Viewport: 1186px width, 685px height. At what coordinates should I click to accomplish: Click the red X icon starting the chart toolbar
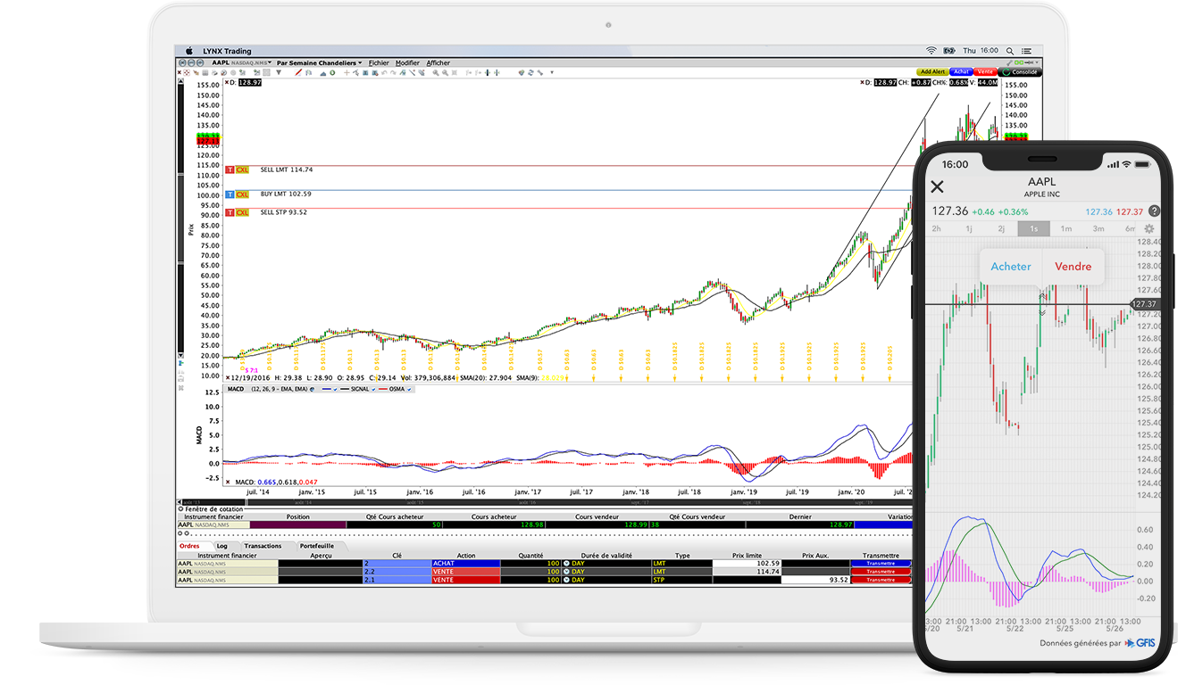coord(179,72)
